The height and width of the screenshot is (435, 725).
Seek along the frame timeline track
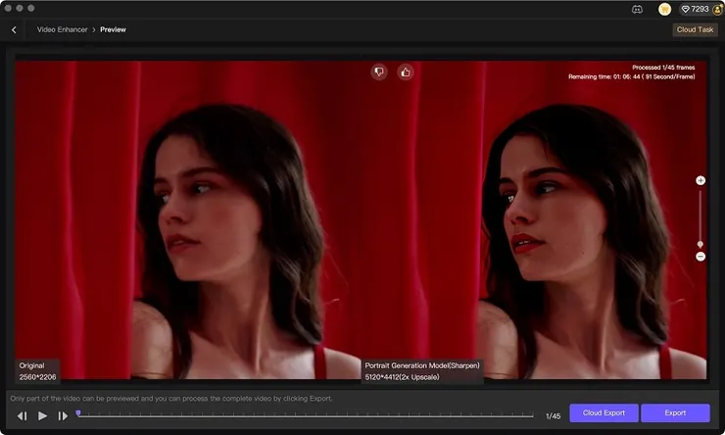click(x=305, y=416)
